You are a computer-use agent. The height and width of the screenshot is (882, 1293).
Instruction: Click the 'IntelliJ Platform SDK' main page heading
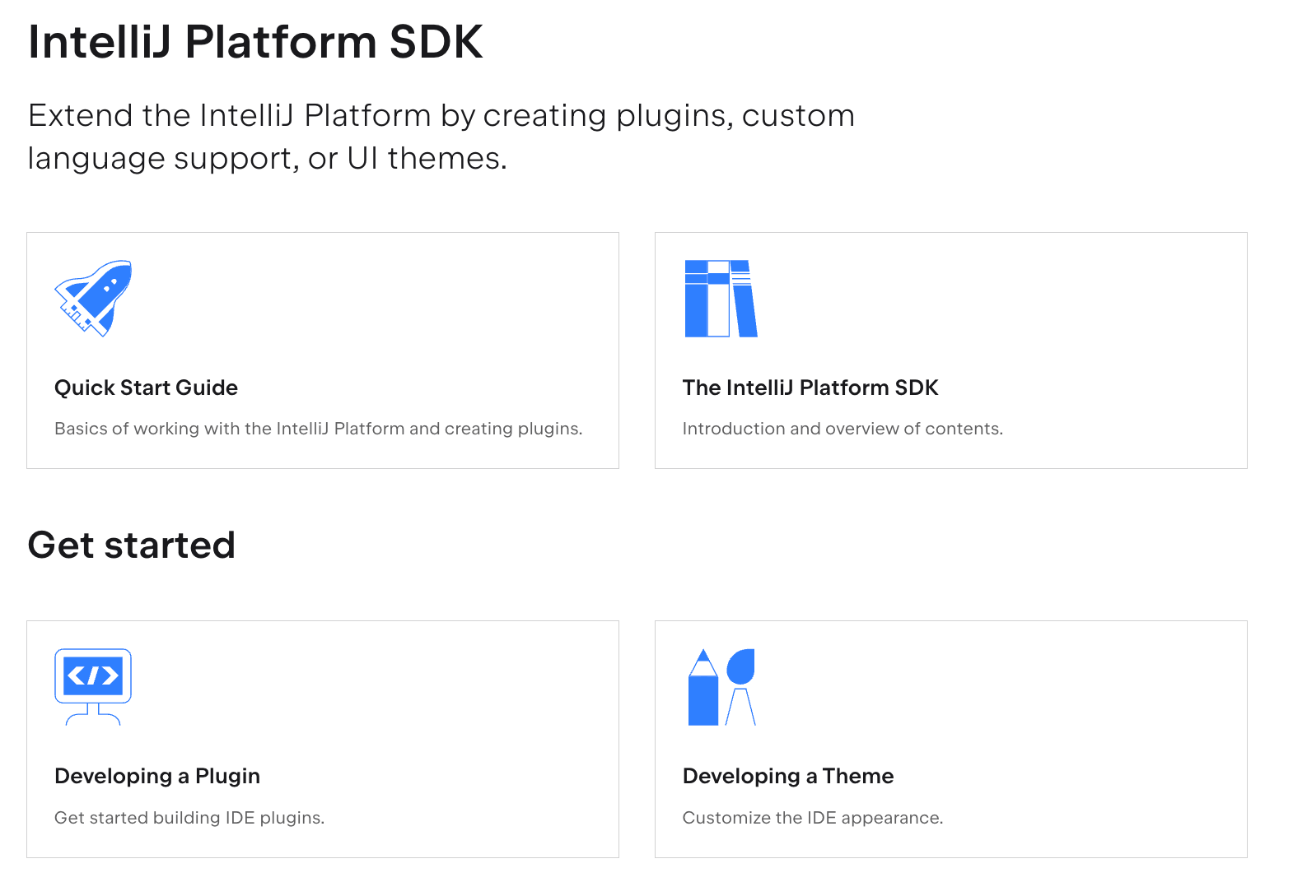coord(255,41)
